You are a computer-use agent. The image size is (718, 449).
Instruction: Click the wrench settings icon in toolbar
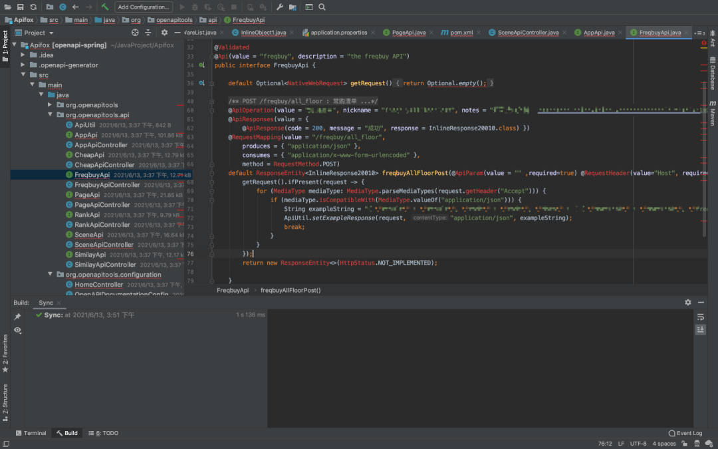(279, 7)
